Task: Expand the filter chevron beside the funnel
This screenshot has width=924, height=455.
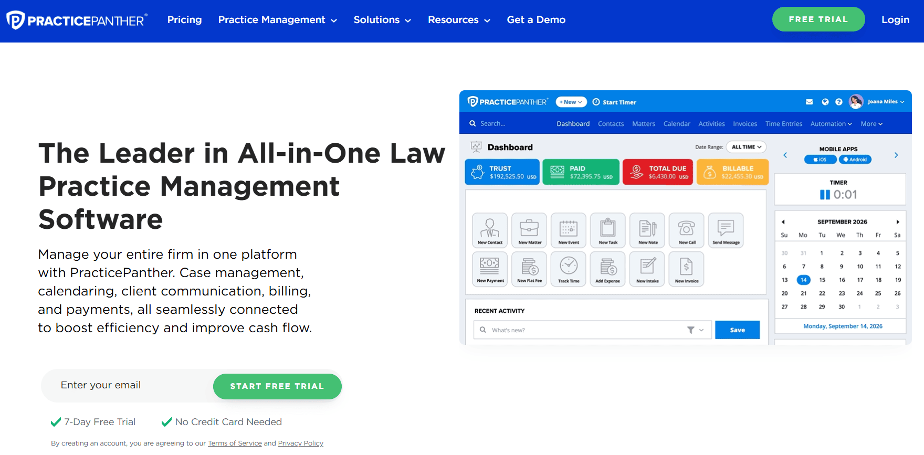Action: 701,330
